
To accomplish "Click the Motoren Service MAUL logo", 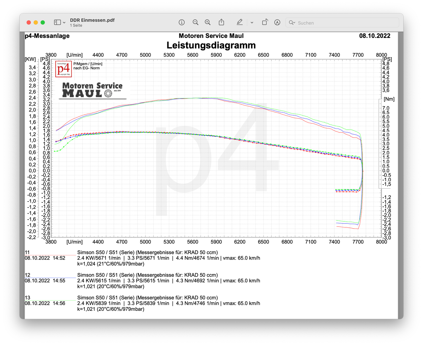I will (92, 90).
